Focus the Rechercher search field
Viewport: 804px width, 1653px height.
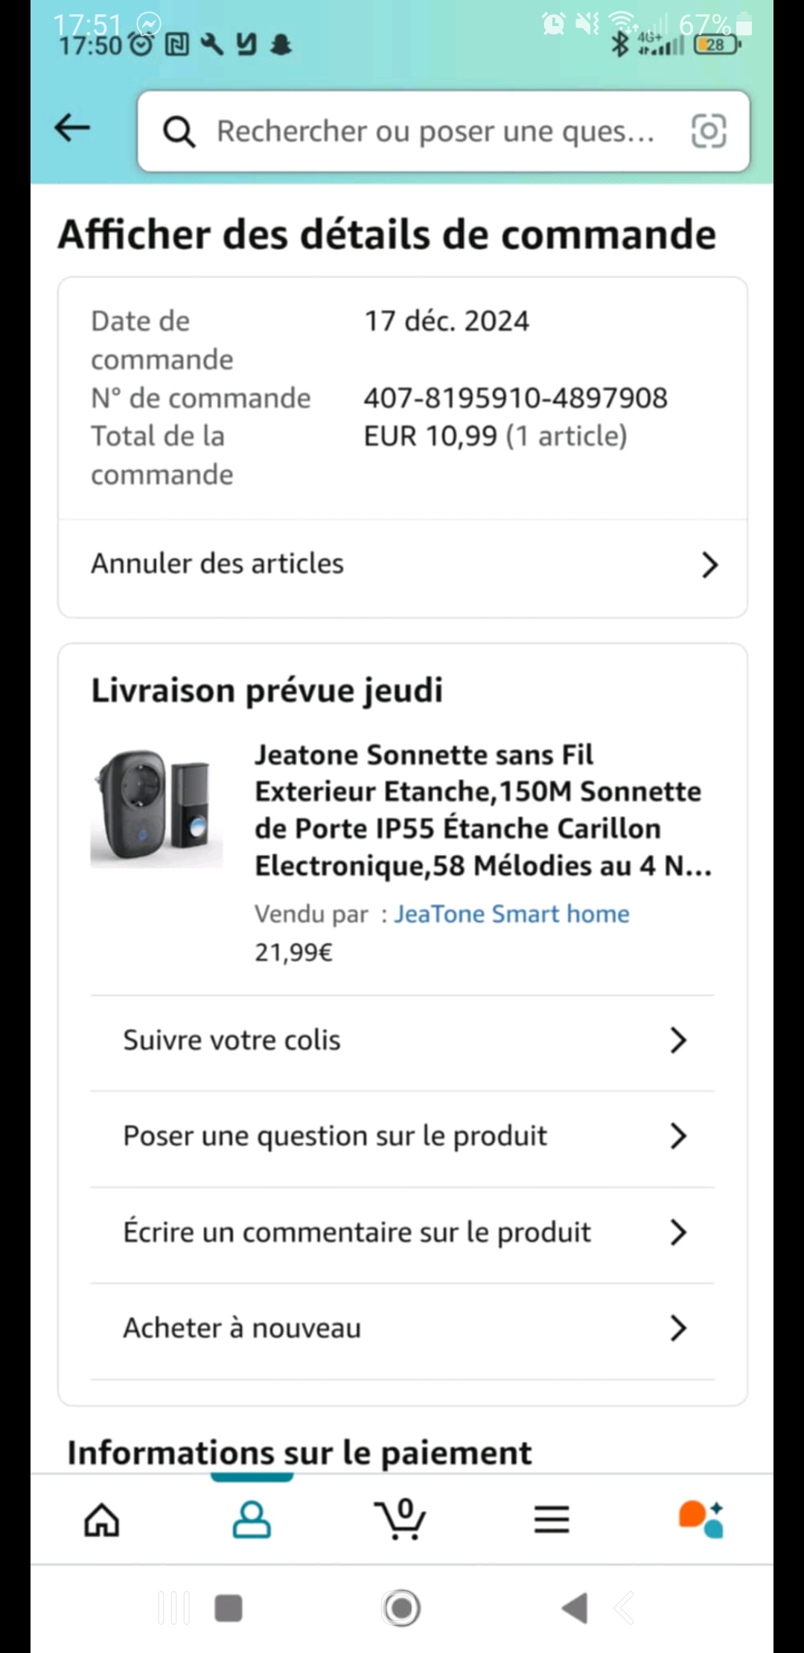[435, 132]
